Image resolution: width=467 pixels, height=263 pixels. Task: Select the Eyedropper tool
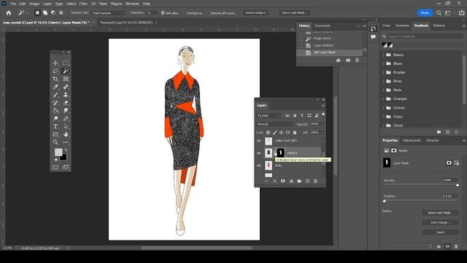pos(55,87)
